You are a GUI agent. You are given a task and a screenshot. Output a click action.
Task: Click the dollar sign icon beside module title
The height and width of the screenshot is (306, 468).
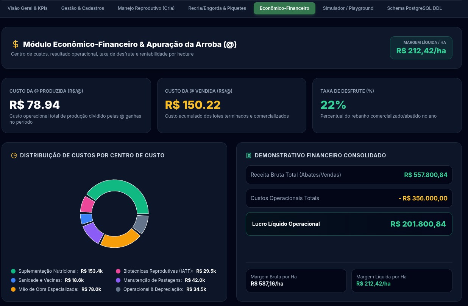click(x=15, y=45)
